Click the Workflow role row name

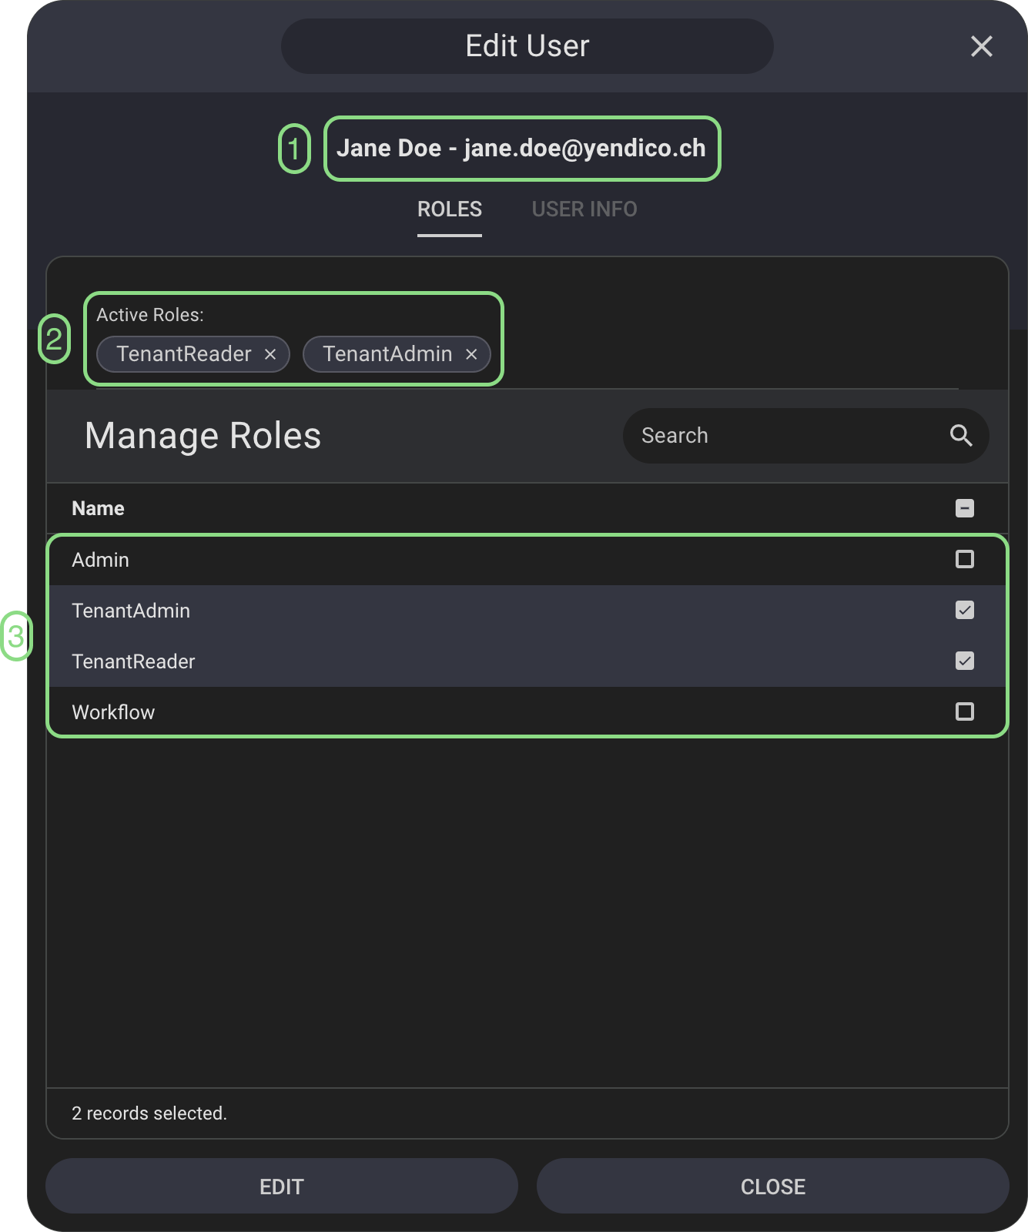113,712
